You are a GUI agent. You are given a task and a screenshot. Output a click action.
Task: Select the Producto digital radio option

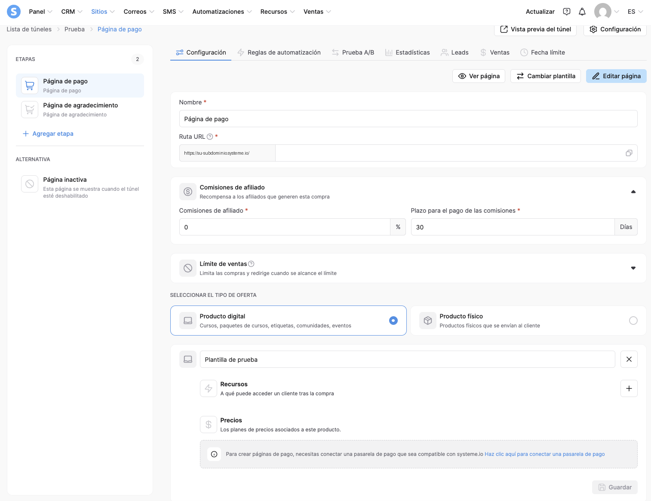[x=393, y=321]
